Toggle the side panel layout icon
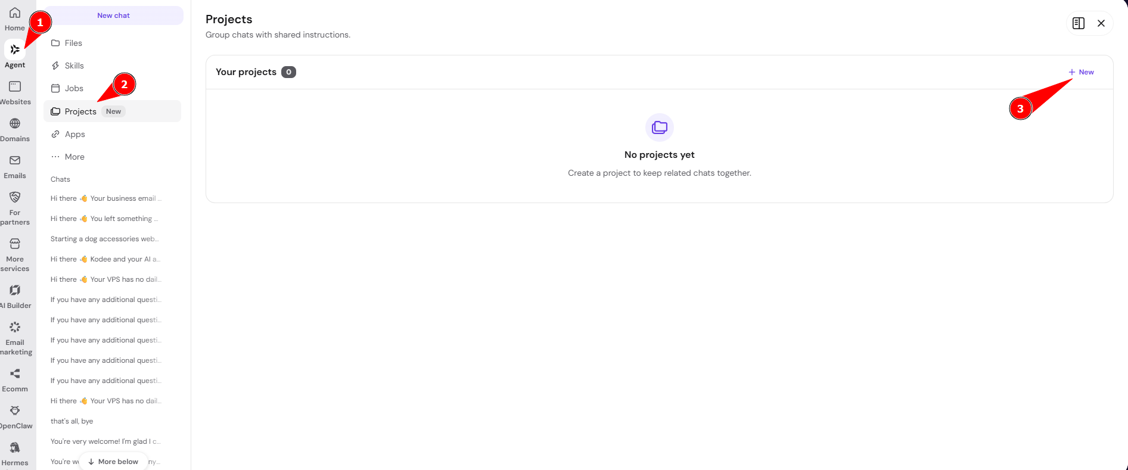Image resolution: width=1128 pixels, height=470 pixels. 1079,23
